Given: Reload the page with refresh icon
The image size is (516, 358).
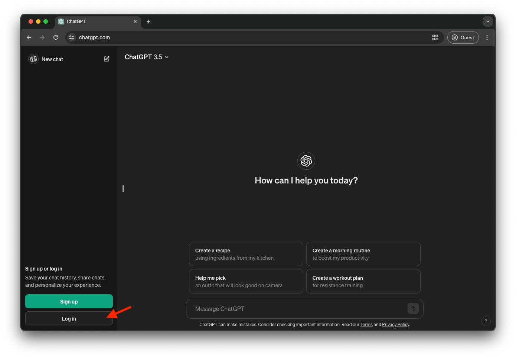Looking at the screenshot, I should tap(56, 37).
